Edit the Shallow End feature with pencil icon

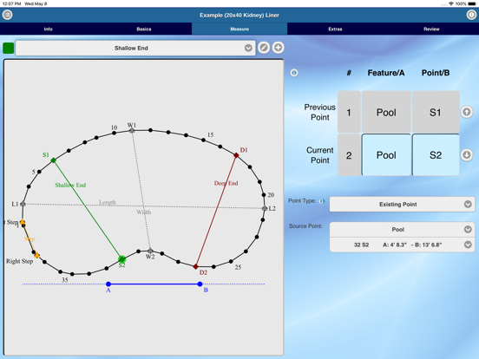click(264, 48)
